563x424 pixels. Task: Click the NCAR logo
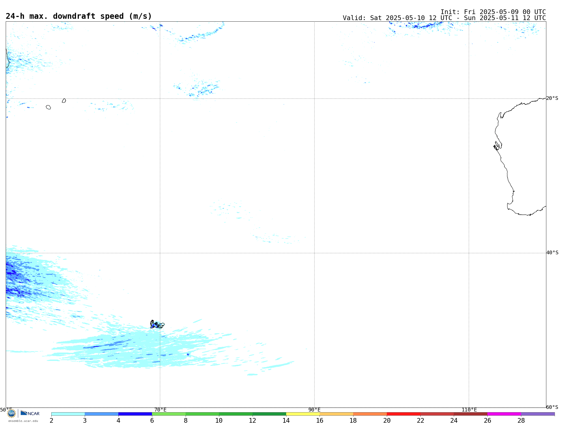coord(30,413)
